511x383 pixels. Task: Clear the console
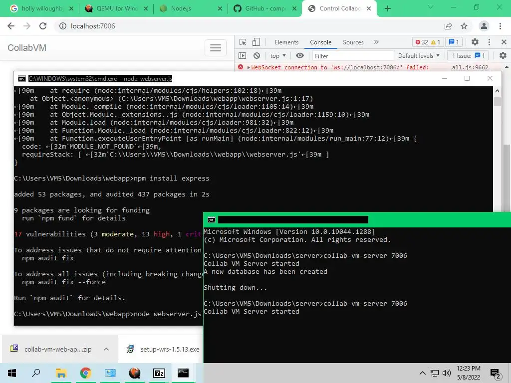click(257, 56)
